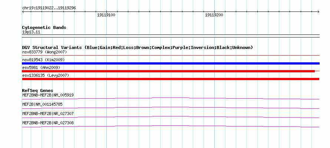Click the MEF2BNB-MEF2B|NR_027308 gene label

pyautogui.click(x=48, y=123)
